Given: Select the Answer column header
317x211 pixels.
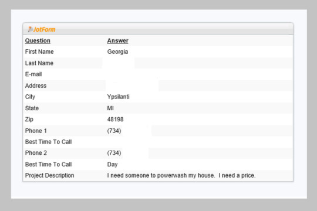Looking at the screenshot, I should (x=117, y=40).
